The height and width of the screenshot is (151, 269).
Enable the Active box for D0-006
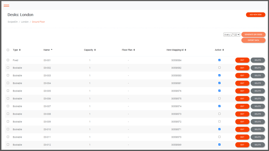219,98
